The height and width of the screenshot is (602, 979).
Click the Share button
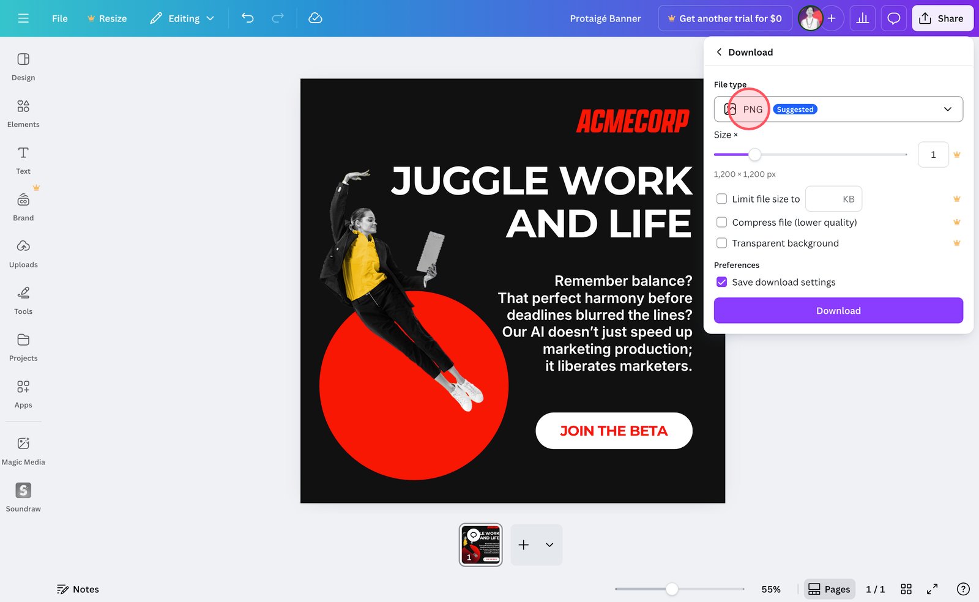click(942, 18)
